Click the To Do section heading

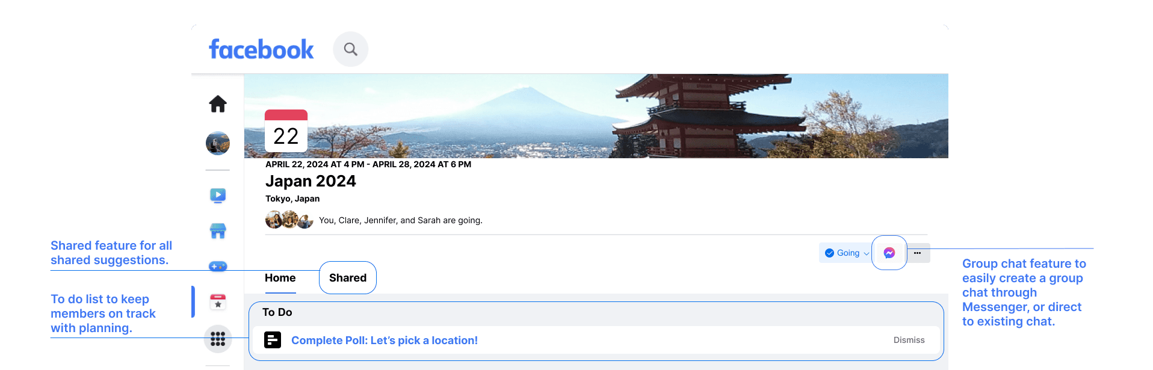click(277, 312)
